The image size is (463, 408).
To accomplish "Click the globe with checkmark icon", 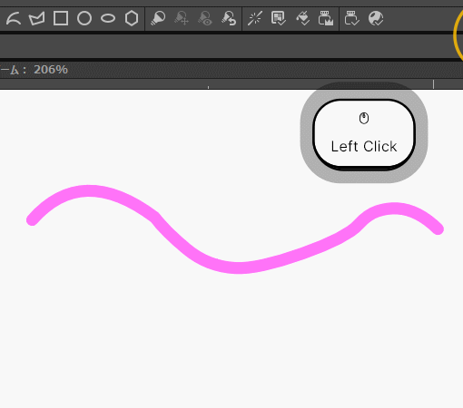I will pyautogui.click(x=376, y=18).
